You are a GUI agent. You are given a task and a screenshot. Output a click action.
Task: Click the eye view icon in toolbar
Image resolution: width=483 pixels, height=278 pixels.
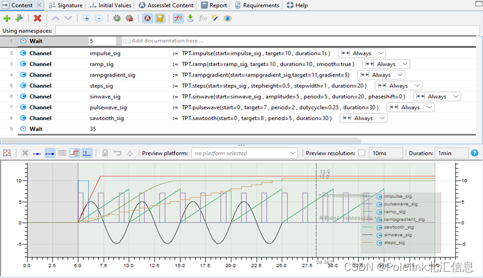tap(227, 18)
